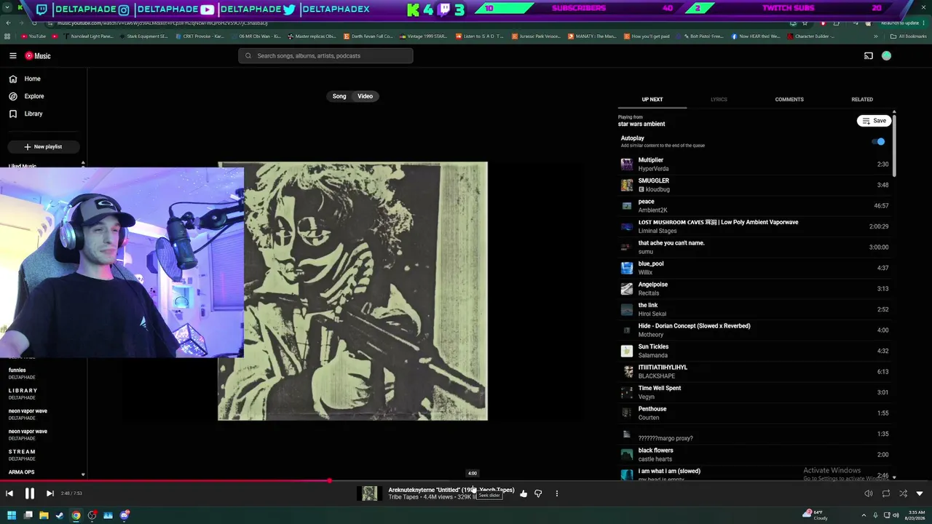Select the RELATED tab
The height and width of the screenshot is (524, 932).
862,100
